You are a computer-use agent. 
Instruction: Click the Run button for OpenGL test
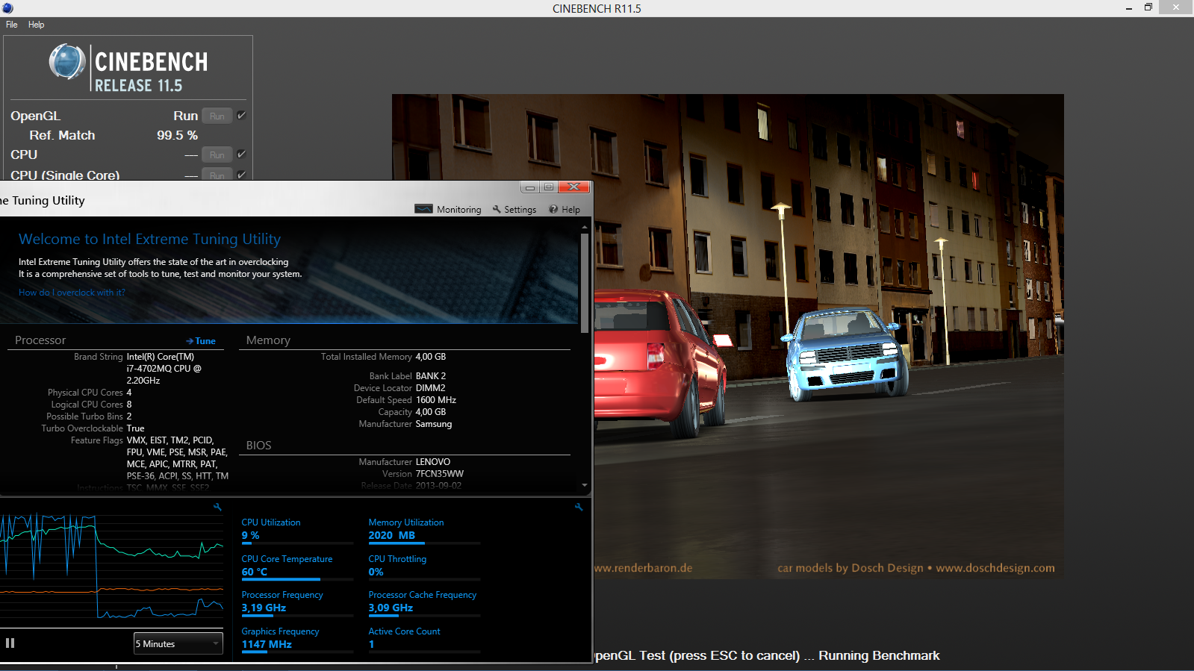(x=217, y=116)
